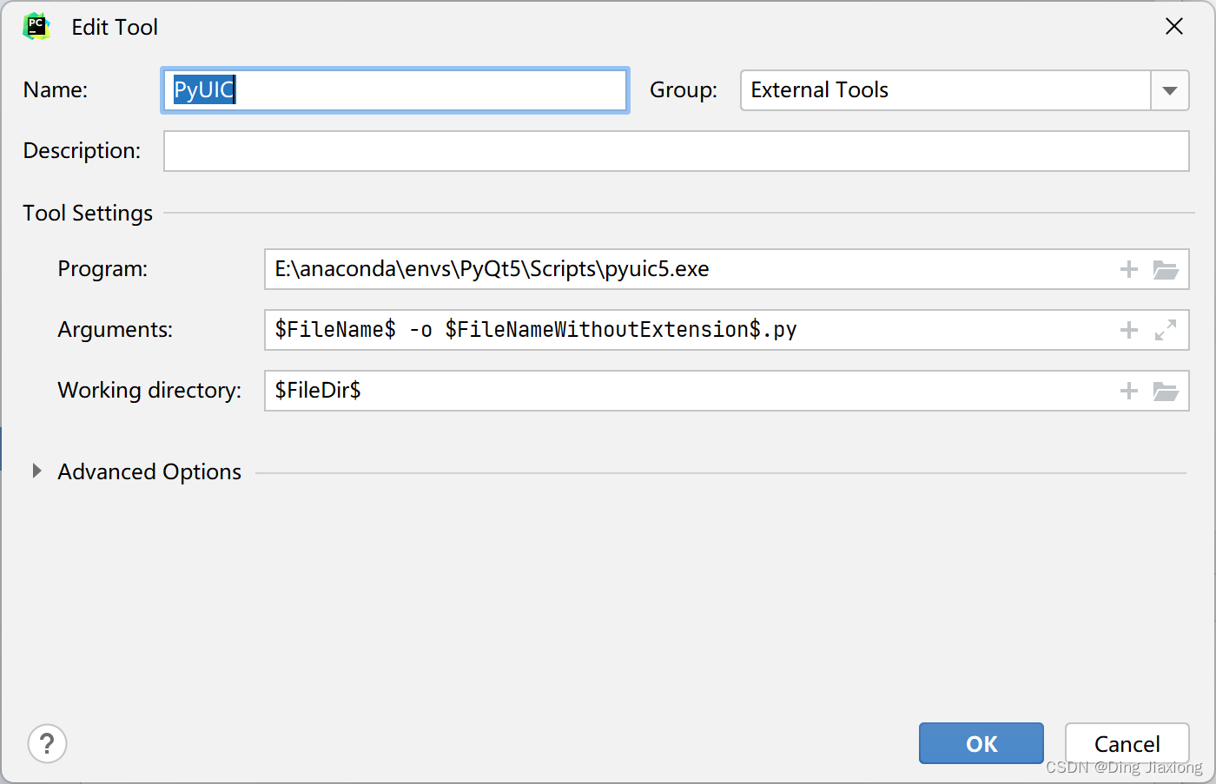
Task: Click the insert macro plus icon in Arguments field
Action: click(x=1128, y=330)
